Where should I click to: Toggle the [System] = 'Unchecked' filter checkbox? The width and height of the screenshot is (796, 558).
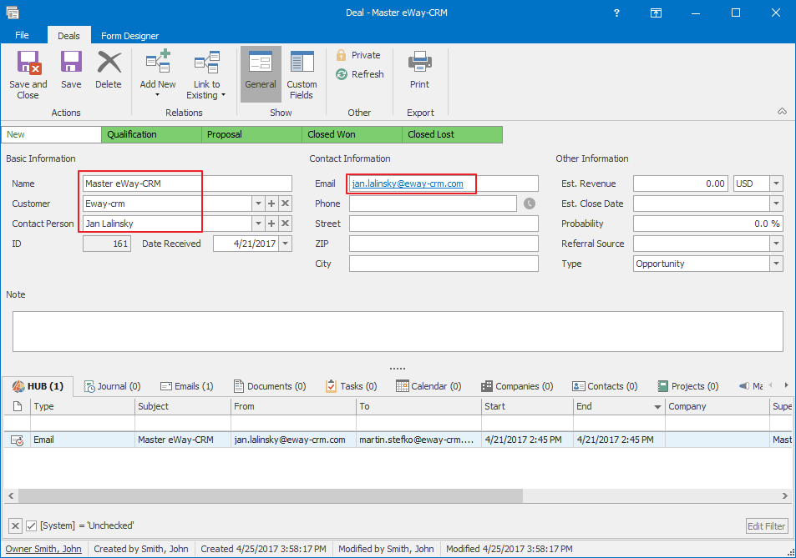32,525
